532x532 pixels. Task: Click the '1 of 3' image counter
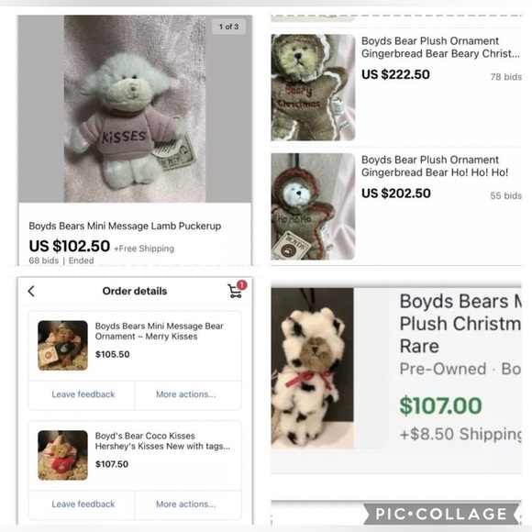tap(228, 27)
